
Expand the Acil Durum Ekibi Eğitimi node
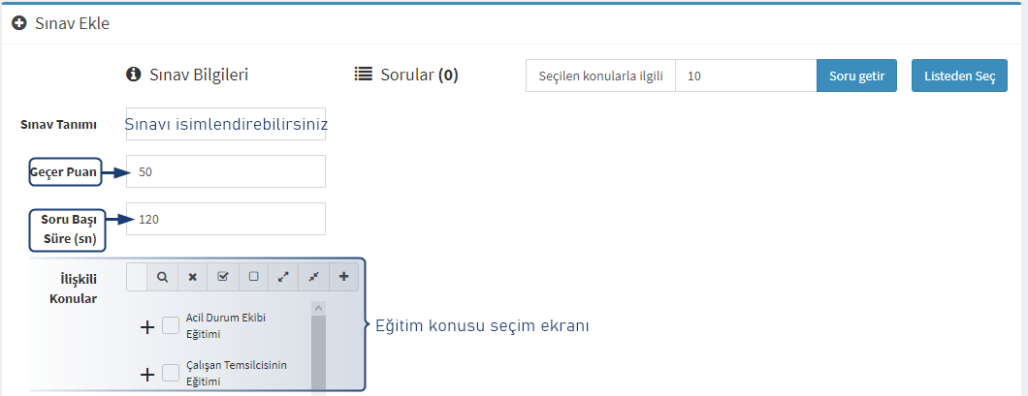(x=148, y=326)
